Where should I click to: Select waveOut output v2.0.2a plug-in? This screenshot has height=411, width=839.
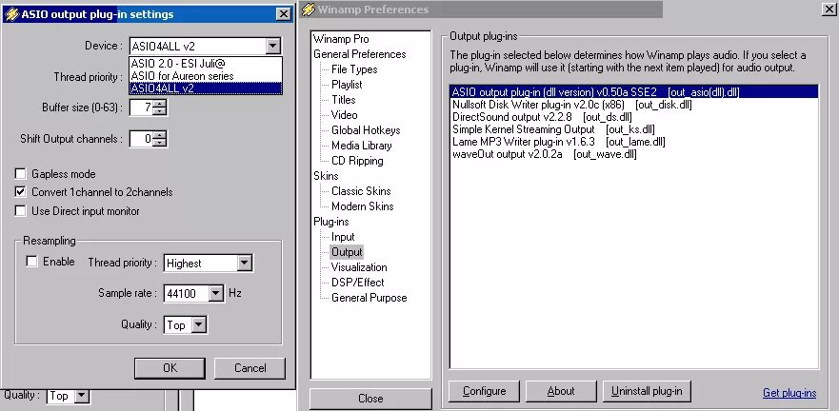click(634, 154)
